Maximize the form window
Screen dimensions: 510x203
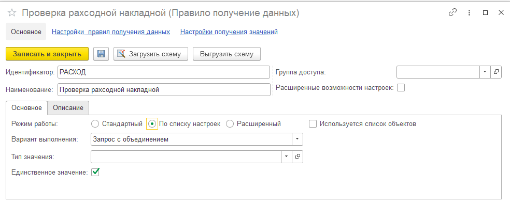(485, 12)
